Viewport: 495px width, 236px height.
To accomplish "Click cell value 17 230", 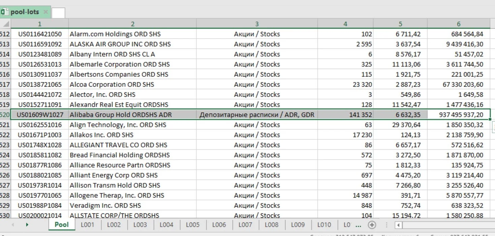I will click(345, 135).
